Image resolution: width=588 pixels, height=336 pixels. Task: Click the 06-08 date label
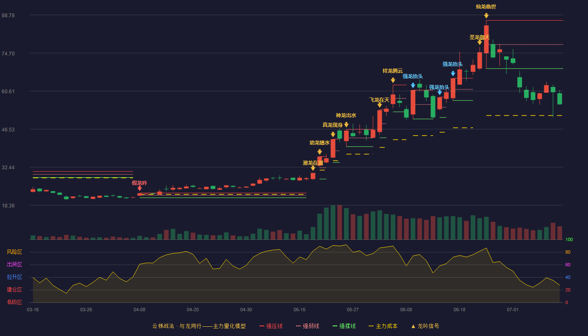(x=406, y=310)
